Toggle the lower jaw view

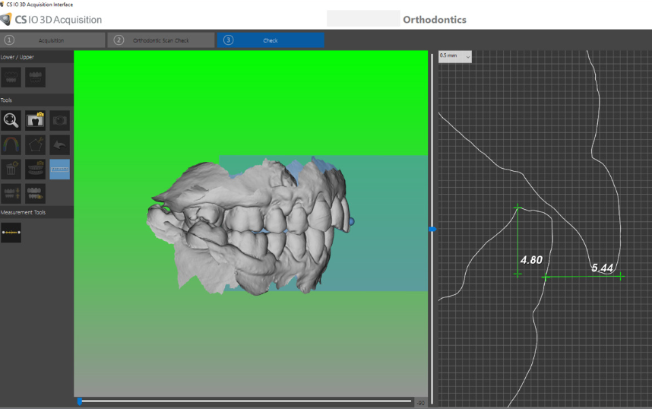coord(11,77)
